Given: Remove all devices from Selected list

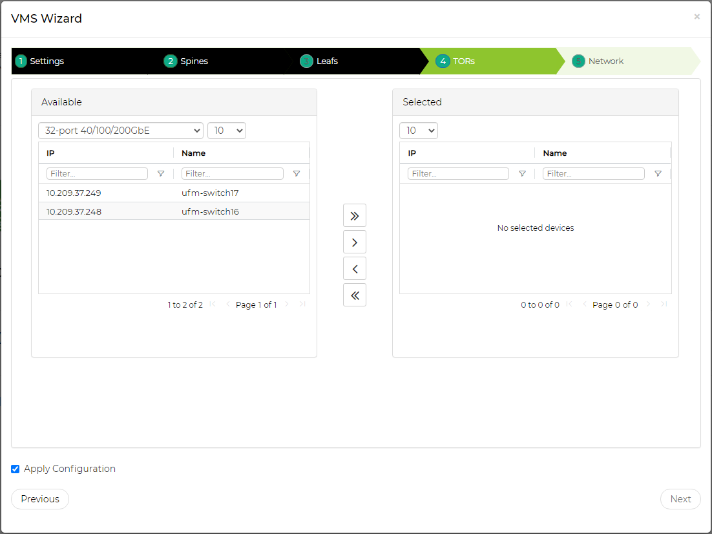Looking at the screenshot, I should 354,295.
